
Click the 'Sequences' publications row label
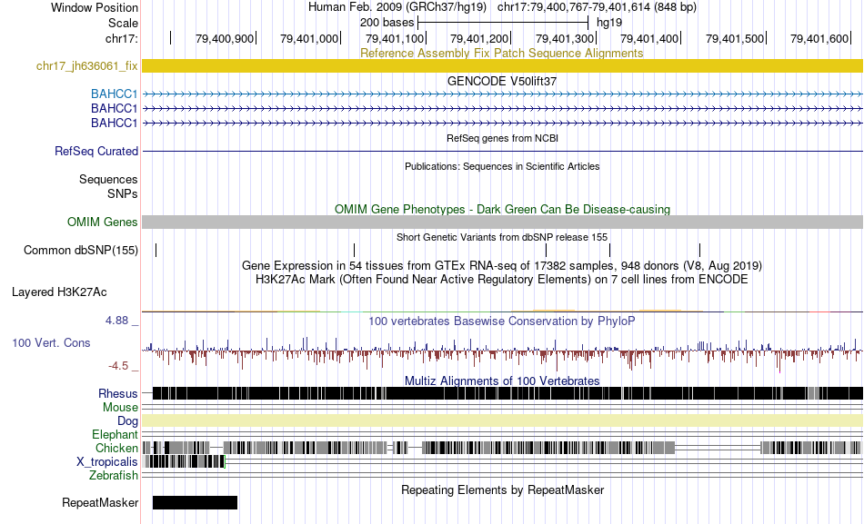point(108,180)
